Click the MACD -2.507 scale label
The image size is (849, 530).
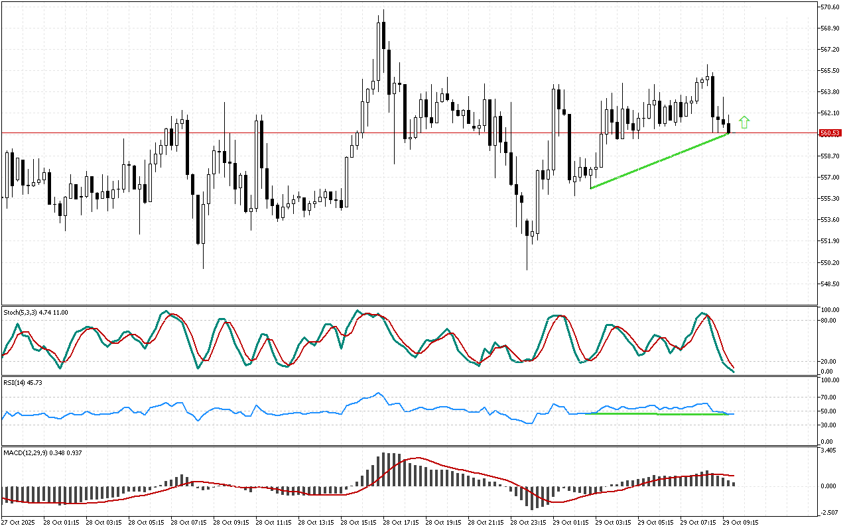tap(829, 513)
